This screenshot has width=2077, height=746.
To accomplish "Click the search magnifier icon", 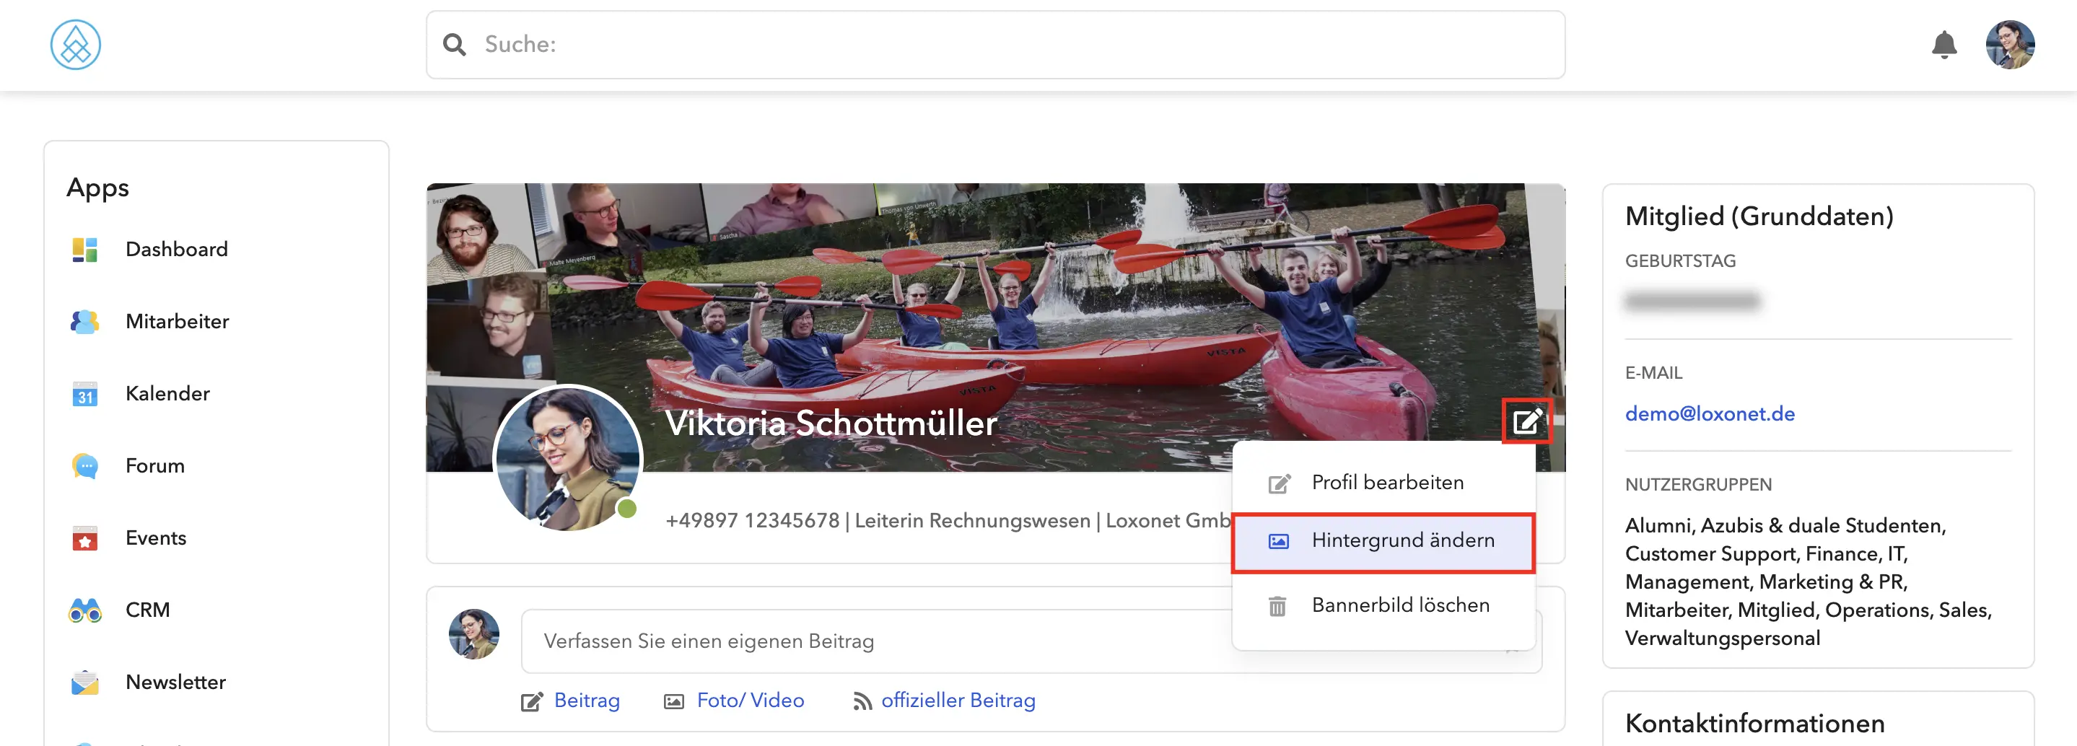I will [x=455, y=44].
